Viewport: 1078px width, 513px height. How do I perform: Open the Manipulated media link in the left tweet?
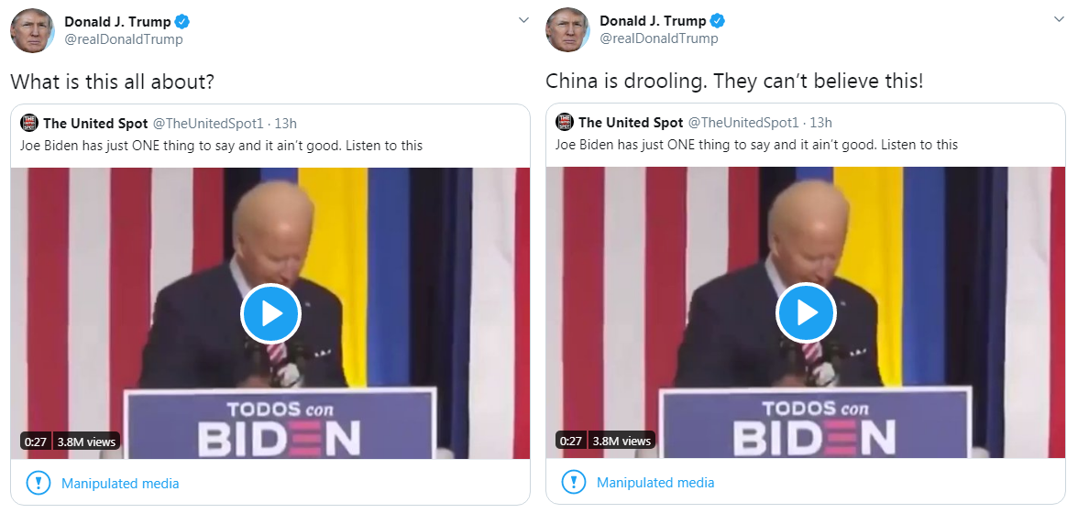(120, 484)
